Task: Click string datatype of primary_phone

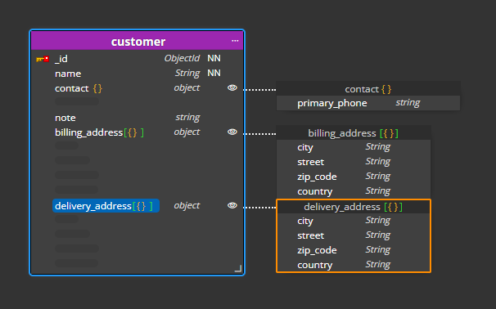Action: [408, 103]
